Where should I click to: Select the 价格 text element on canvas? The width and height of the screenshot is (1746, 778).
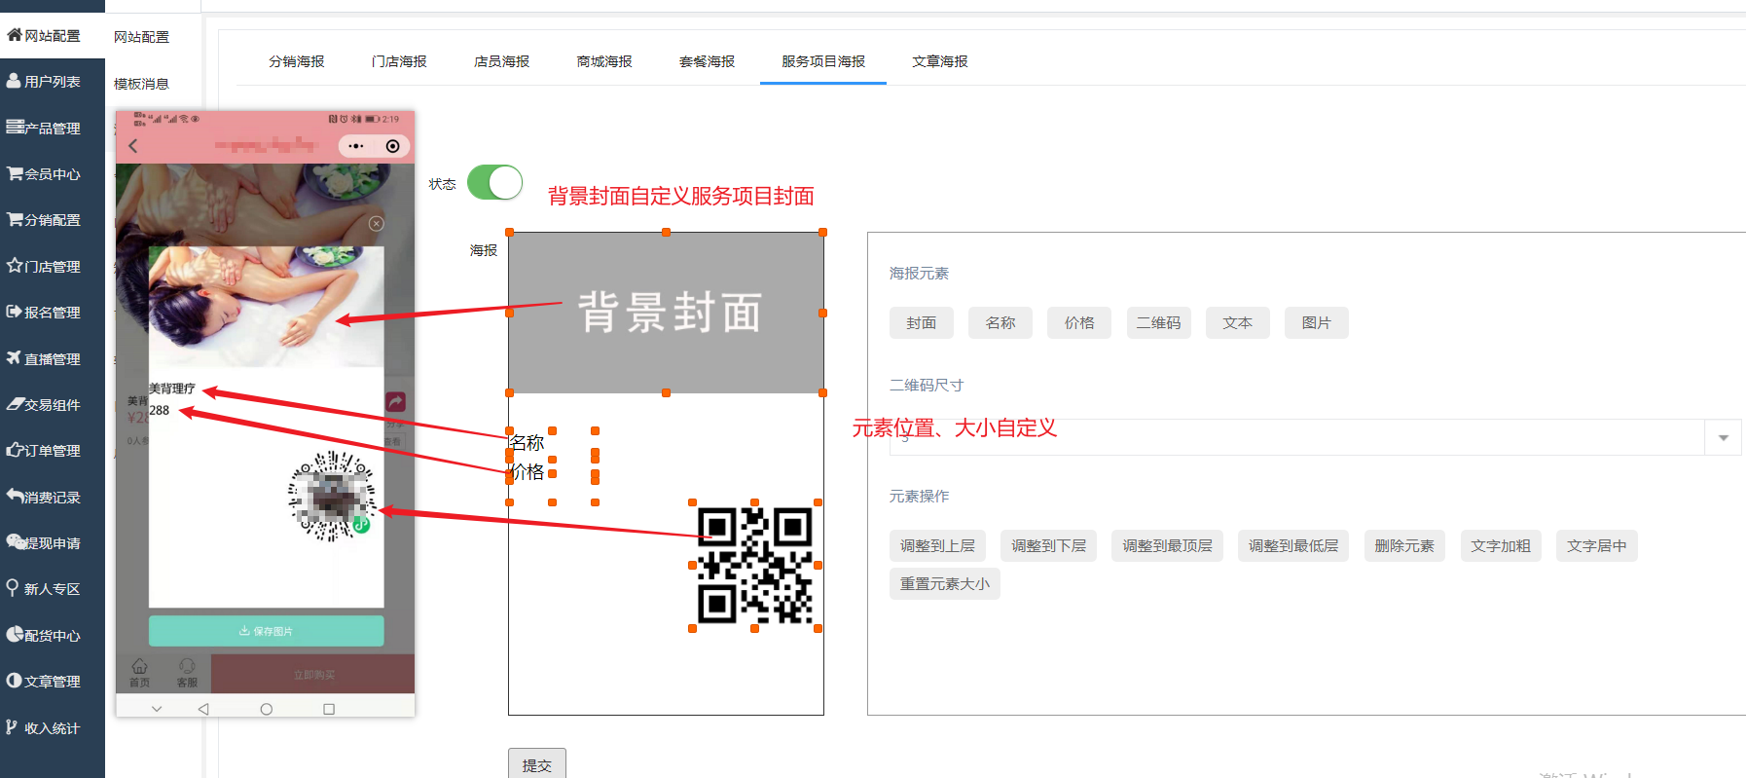[527, 472]
